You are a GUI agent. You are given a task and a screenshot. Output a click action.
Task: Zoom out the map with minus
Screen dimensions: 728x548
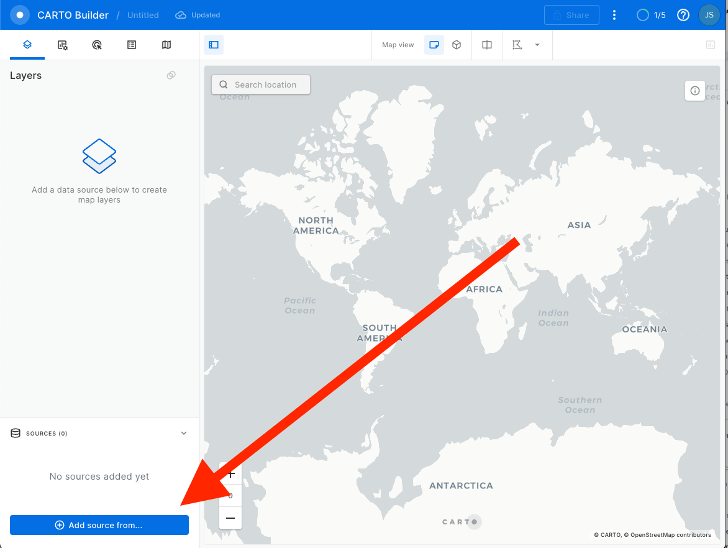[x=230, y=518]
